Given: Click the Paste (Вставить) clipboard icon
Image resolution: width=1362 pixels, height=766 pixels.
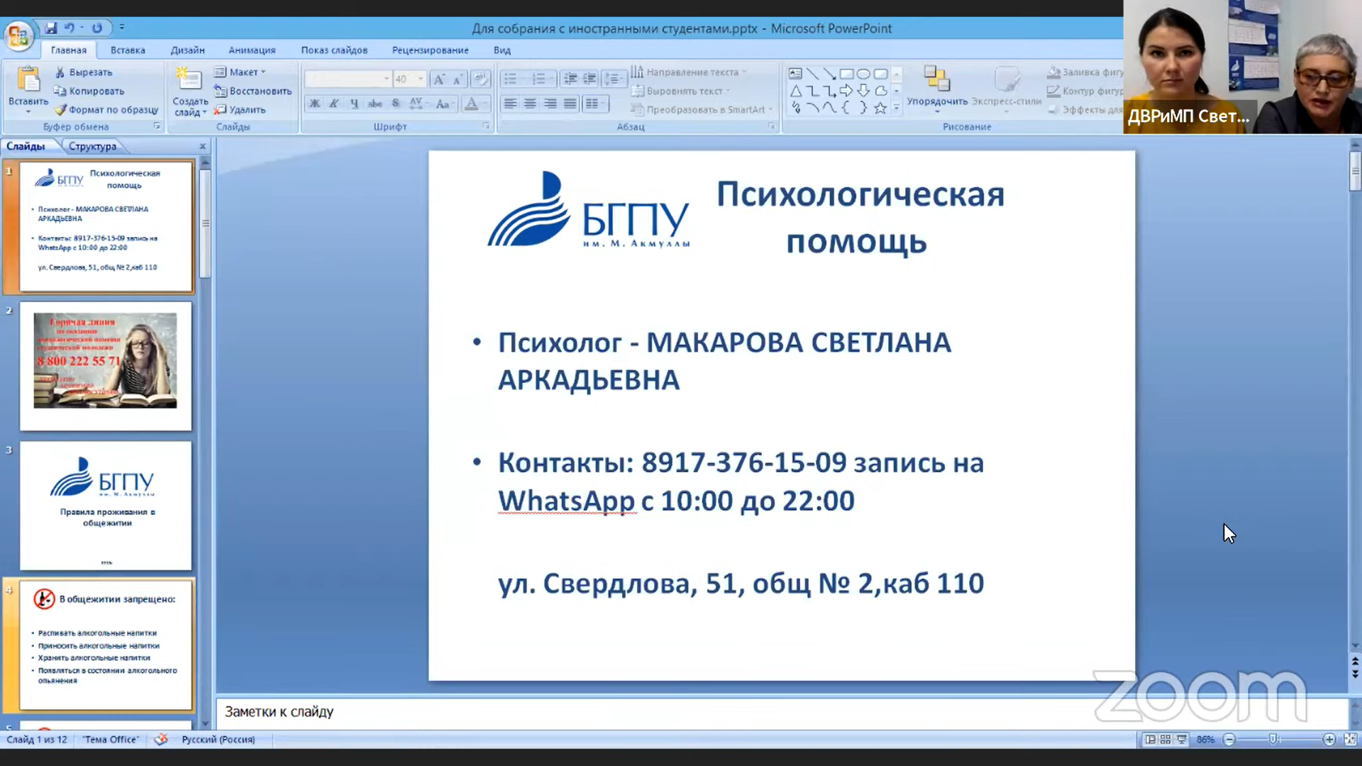Looking at the screenshot, I should pos(28,80).
